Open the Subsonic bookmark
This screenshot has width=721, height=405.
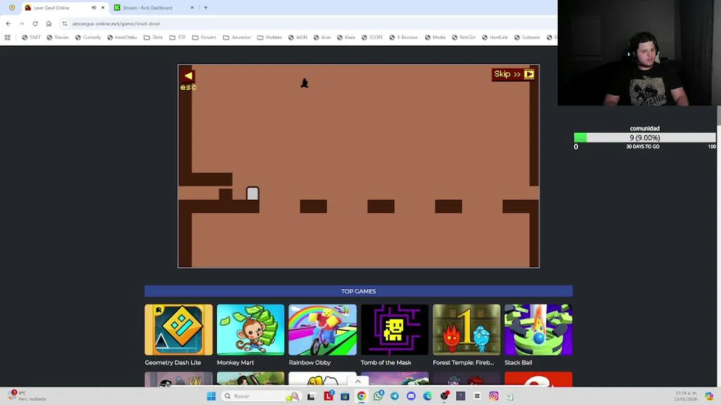pos(527,38)
